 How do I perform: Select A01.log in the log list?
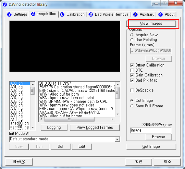(19, 87)
